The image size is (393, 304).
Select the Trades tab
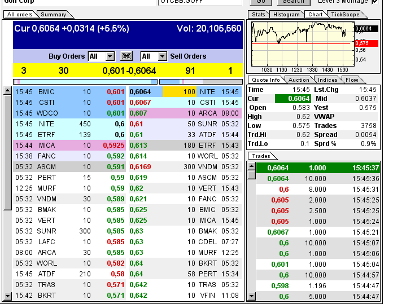pyautogui.click(x=261, y=156)
